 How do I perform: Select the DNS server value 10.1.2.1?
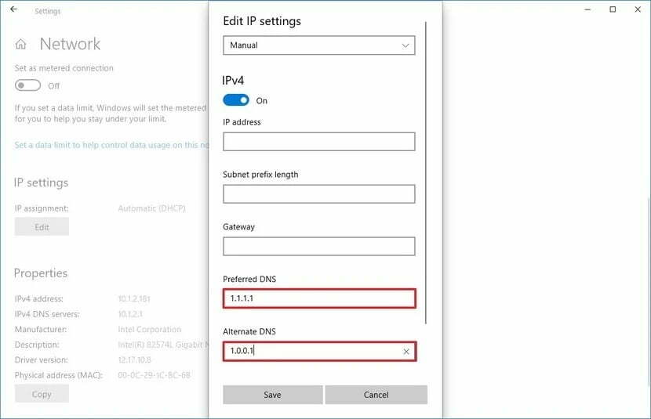coord(130,314)
